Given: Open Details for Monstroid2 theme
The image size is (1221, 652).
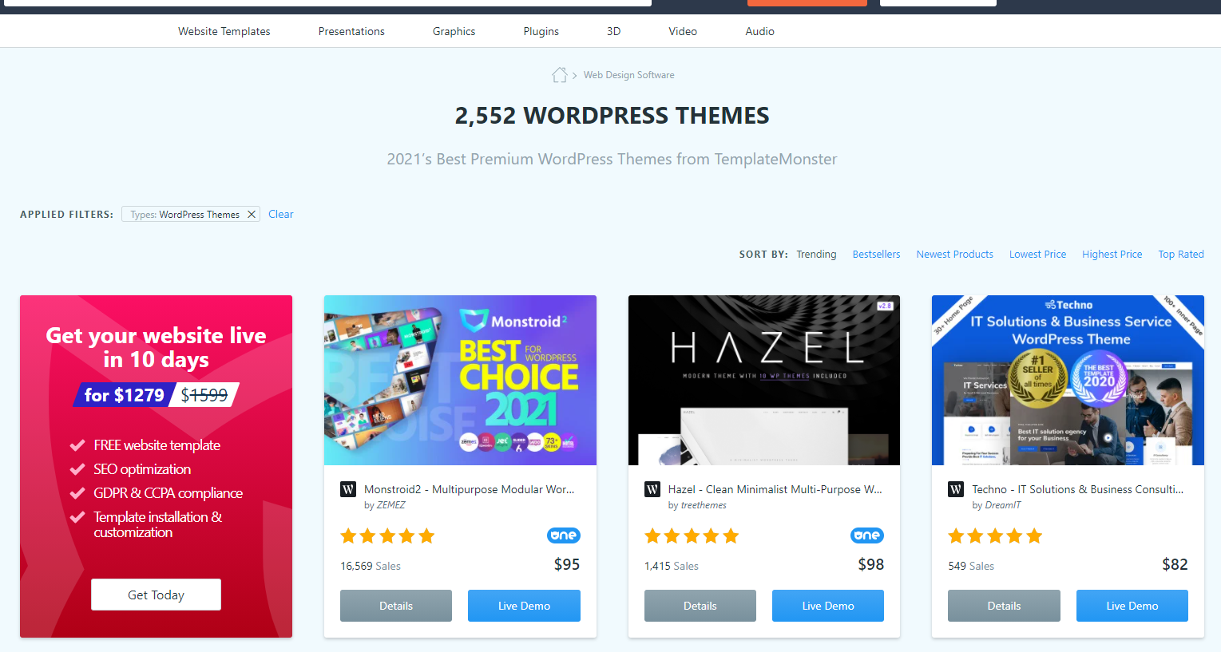Looking at the screenshot, I should [x=396, y=606].
